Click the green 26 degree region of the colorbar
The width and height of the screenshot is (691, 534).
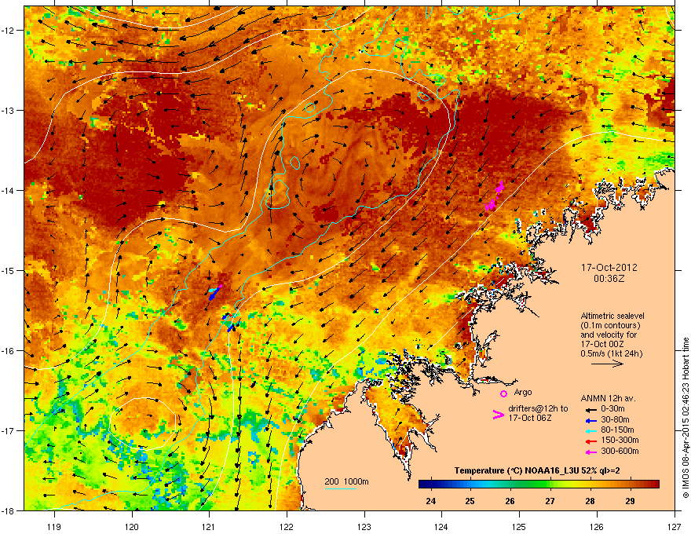click(x=510, y=485)
